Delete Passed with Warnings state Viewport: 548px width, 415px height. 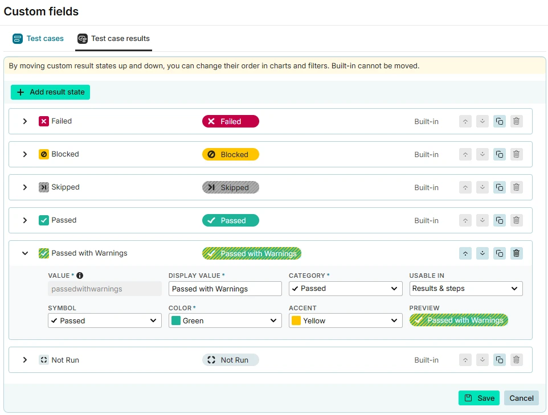pyautogui.click(x=516, y=253)
